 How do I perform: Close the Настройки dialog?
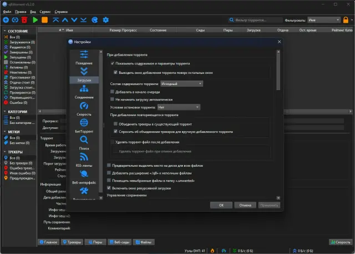[x=279, y=42]
